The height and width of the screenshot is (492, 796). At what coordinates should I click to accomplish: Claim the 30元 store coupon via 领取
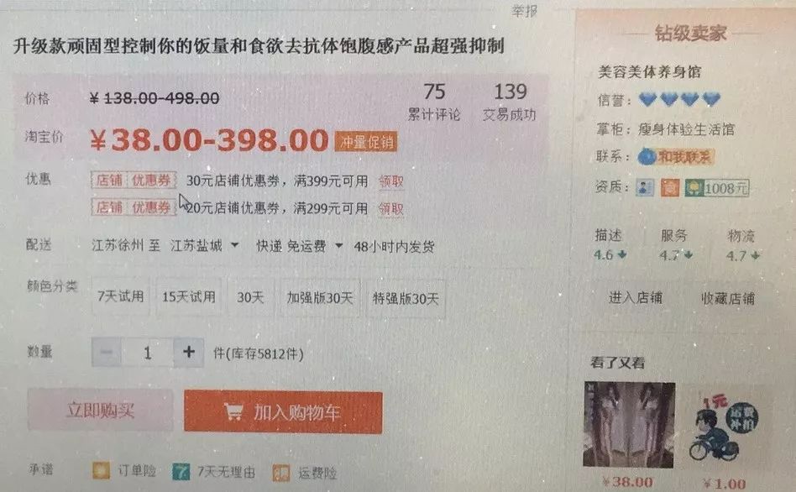[391, 181]
